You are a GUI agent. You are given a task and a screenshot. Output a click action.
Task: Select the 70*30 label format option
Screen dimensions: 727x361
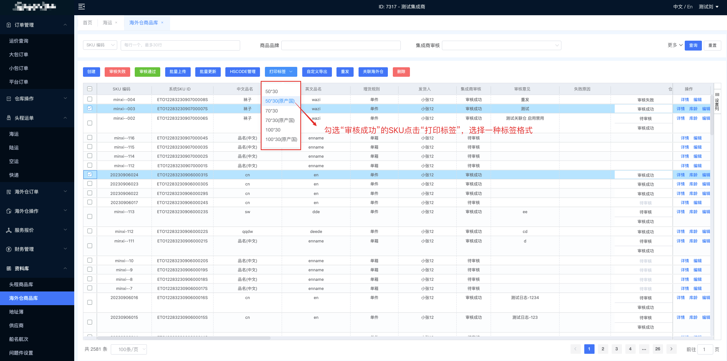tap(272, 111)
